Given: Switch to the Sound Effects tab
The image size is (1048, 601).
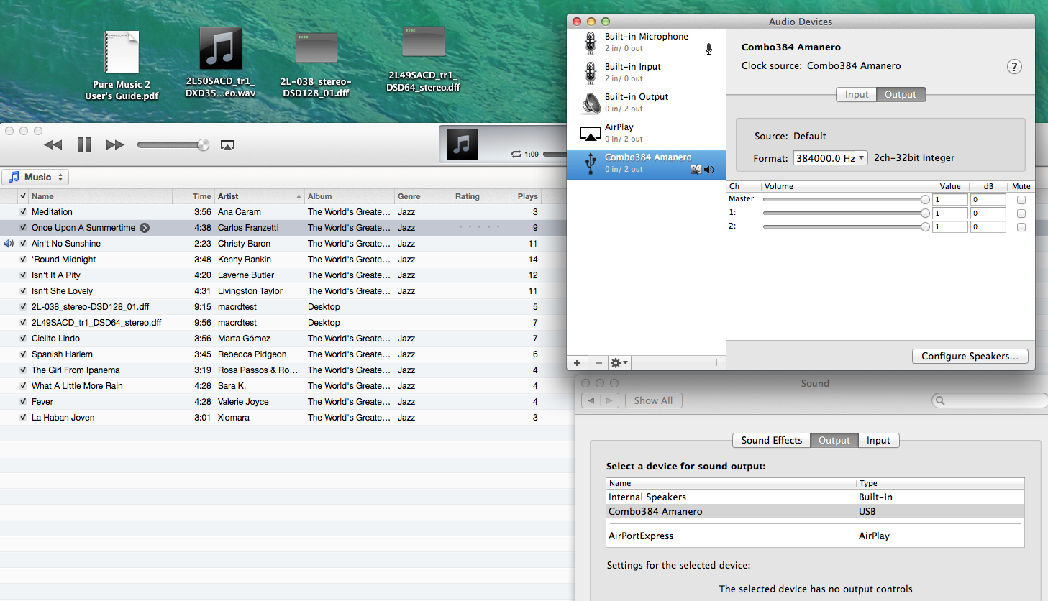Looking at the screenshot, I should 771,440.
